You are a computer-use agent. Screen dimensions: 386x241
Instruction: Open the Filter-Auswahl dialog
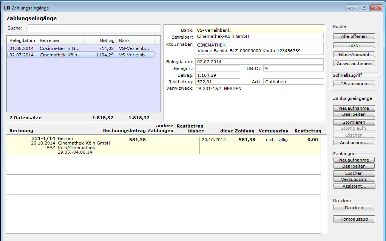point(354,54)
